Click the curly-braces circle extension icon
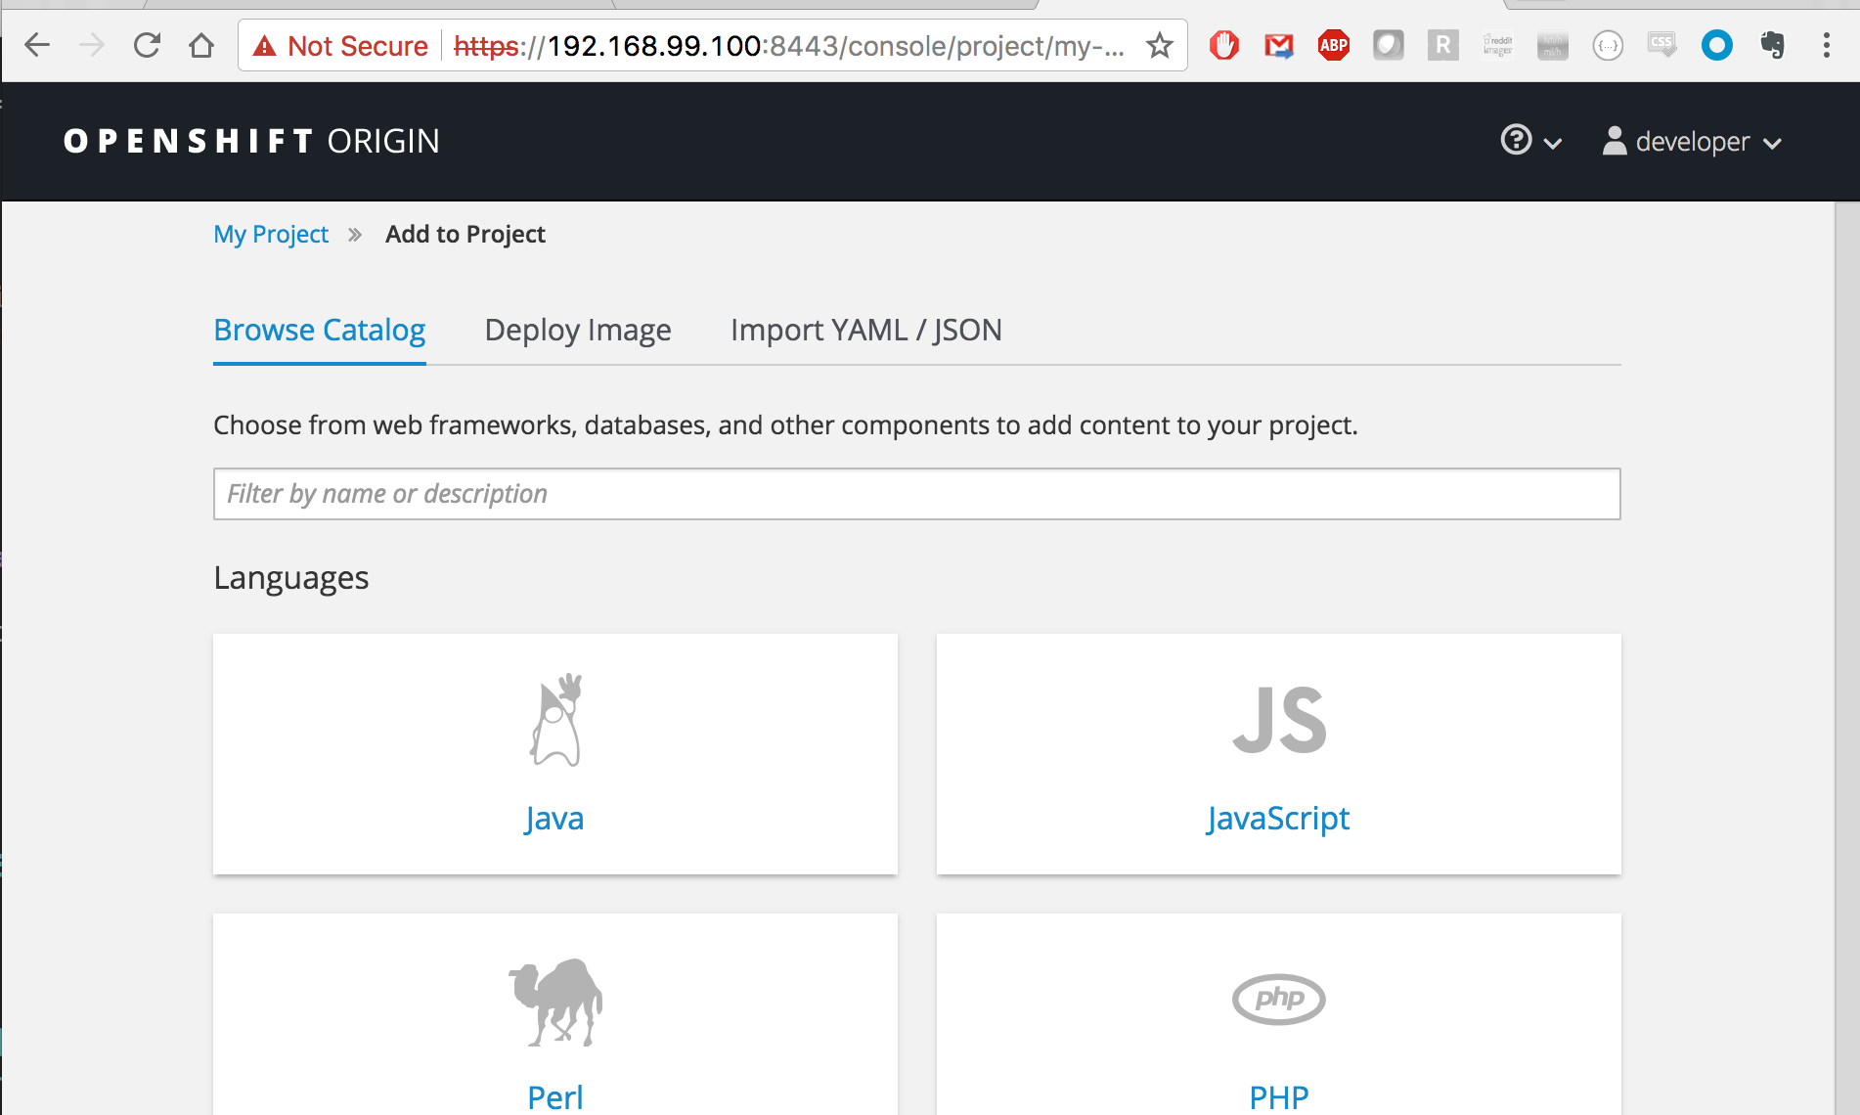The height and width of the screenshot is (1115, 1860). pos(1608,45)
